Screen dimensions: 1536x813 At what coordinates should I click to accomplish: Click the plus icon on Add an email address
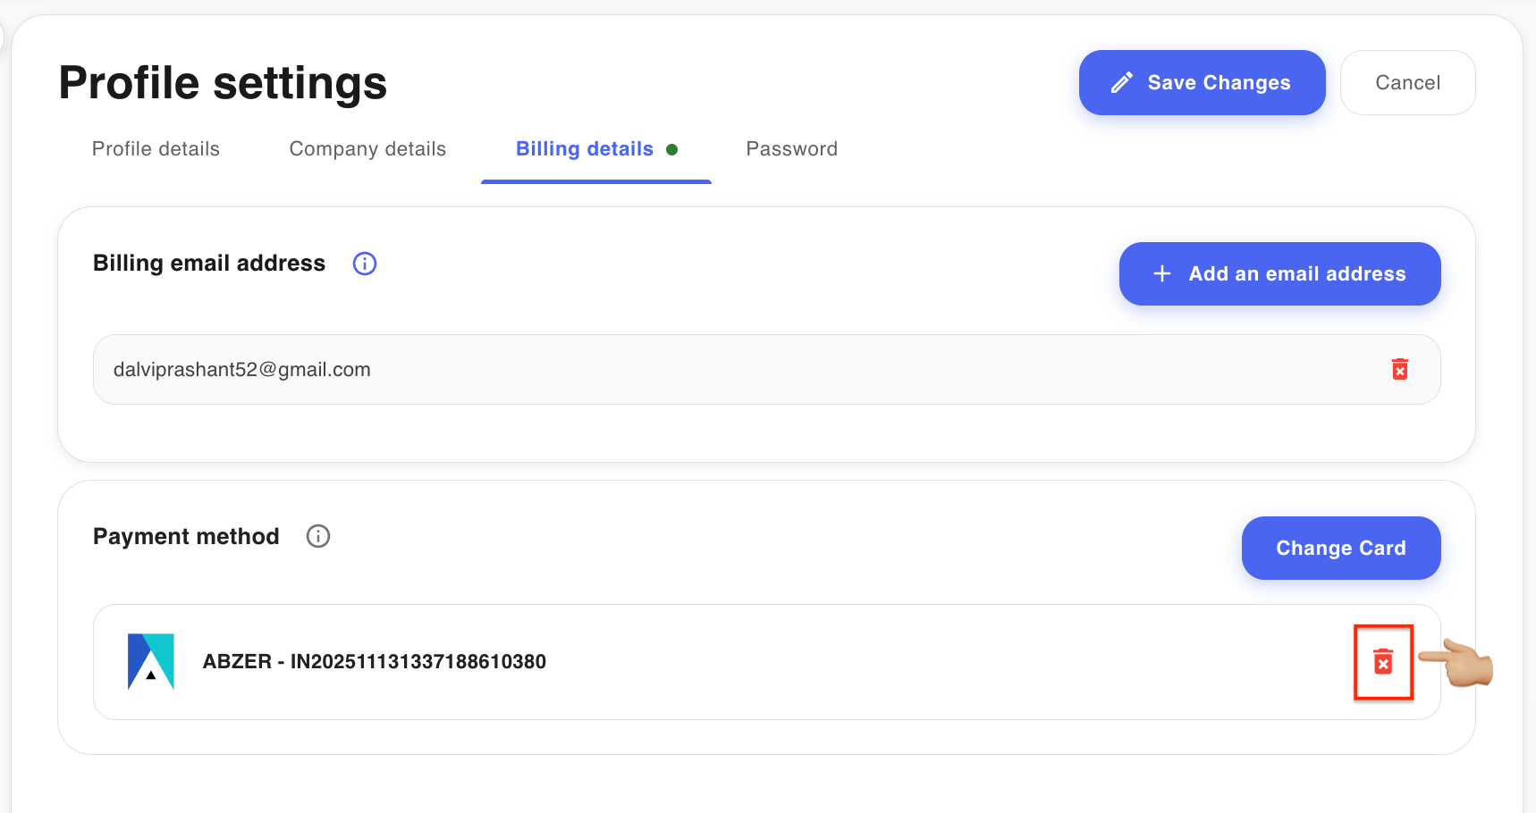pyautogui.click(x=1162, y=273)
